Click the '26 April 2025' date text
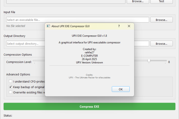This screenshot has width=179, height=119. point(89,59)
